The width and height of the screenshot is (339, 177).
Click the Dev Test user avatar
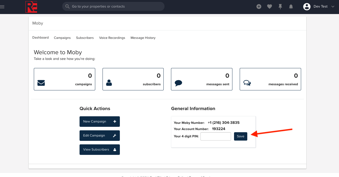[x=307, y=7]
